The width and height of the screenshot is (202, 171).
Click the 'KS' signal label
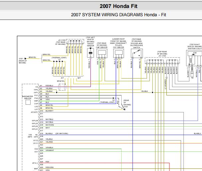coord(37,87)
